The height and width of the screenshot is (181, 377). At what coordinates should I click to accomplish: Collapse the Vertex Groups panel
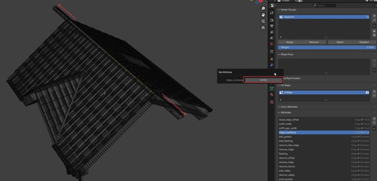coord(279,10)
